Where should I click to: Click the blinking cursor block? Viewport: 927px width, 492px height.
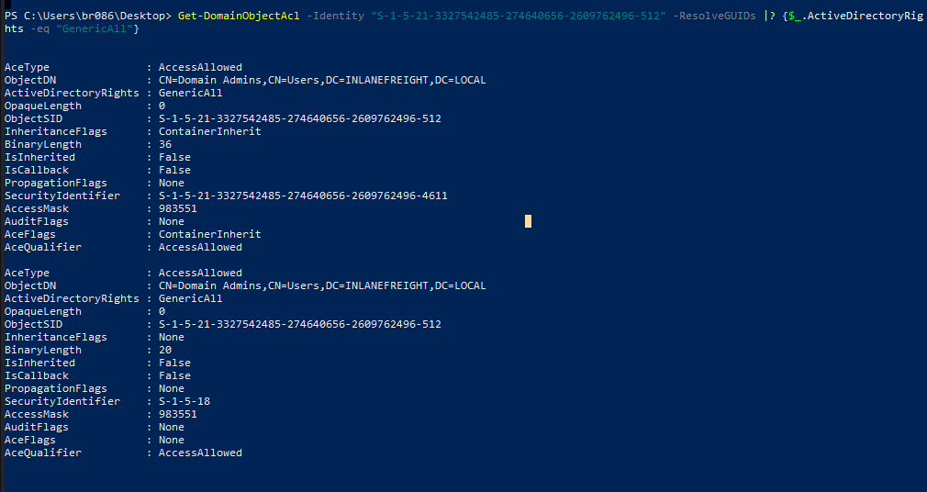pos(528,221)
